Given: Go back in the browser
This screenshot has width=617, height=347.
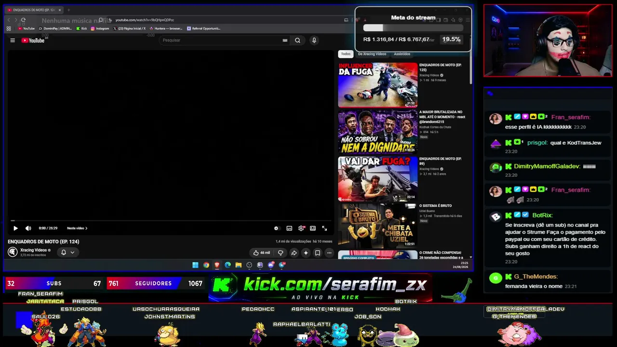Looking at the screenshot, I should click(x=9, y=20).
